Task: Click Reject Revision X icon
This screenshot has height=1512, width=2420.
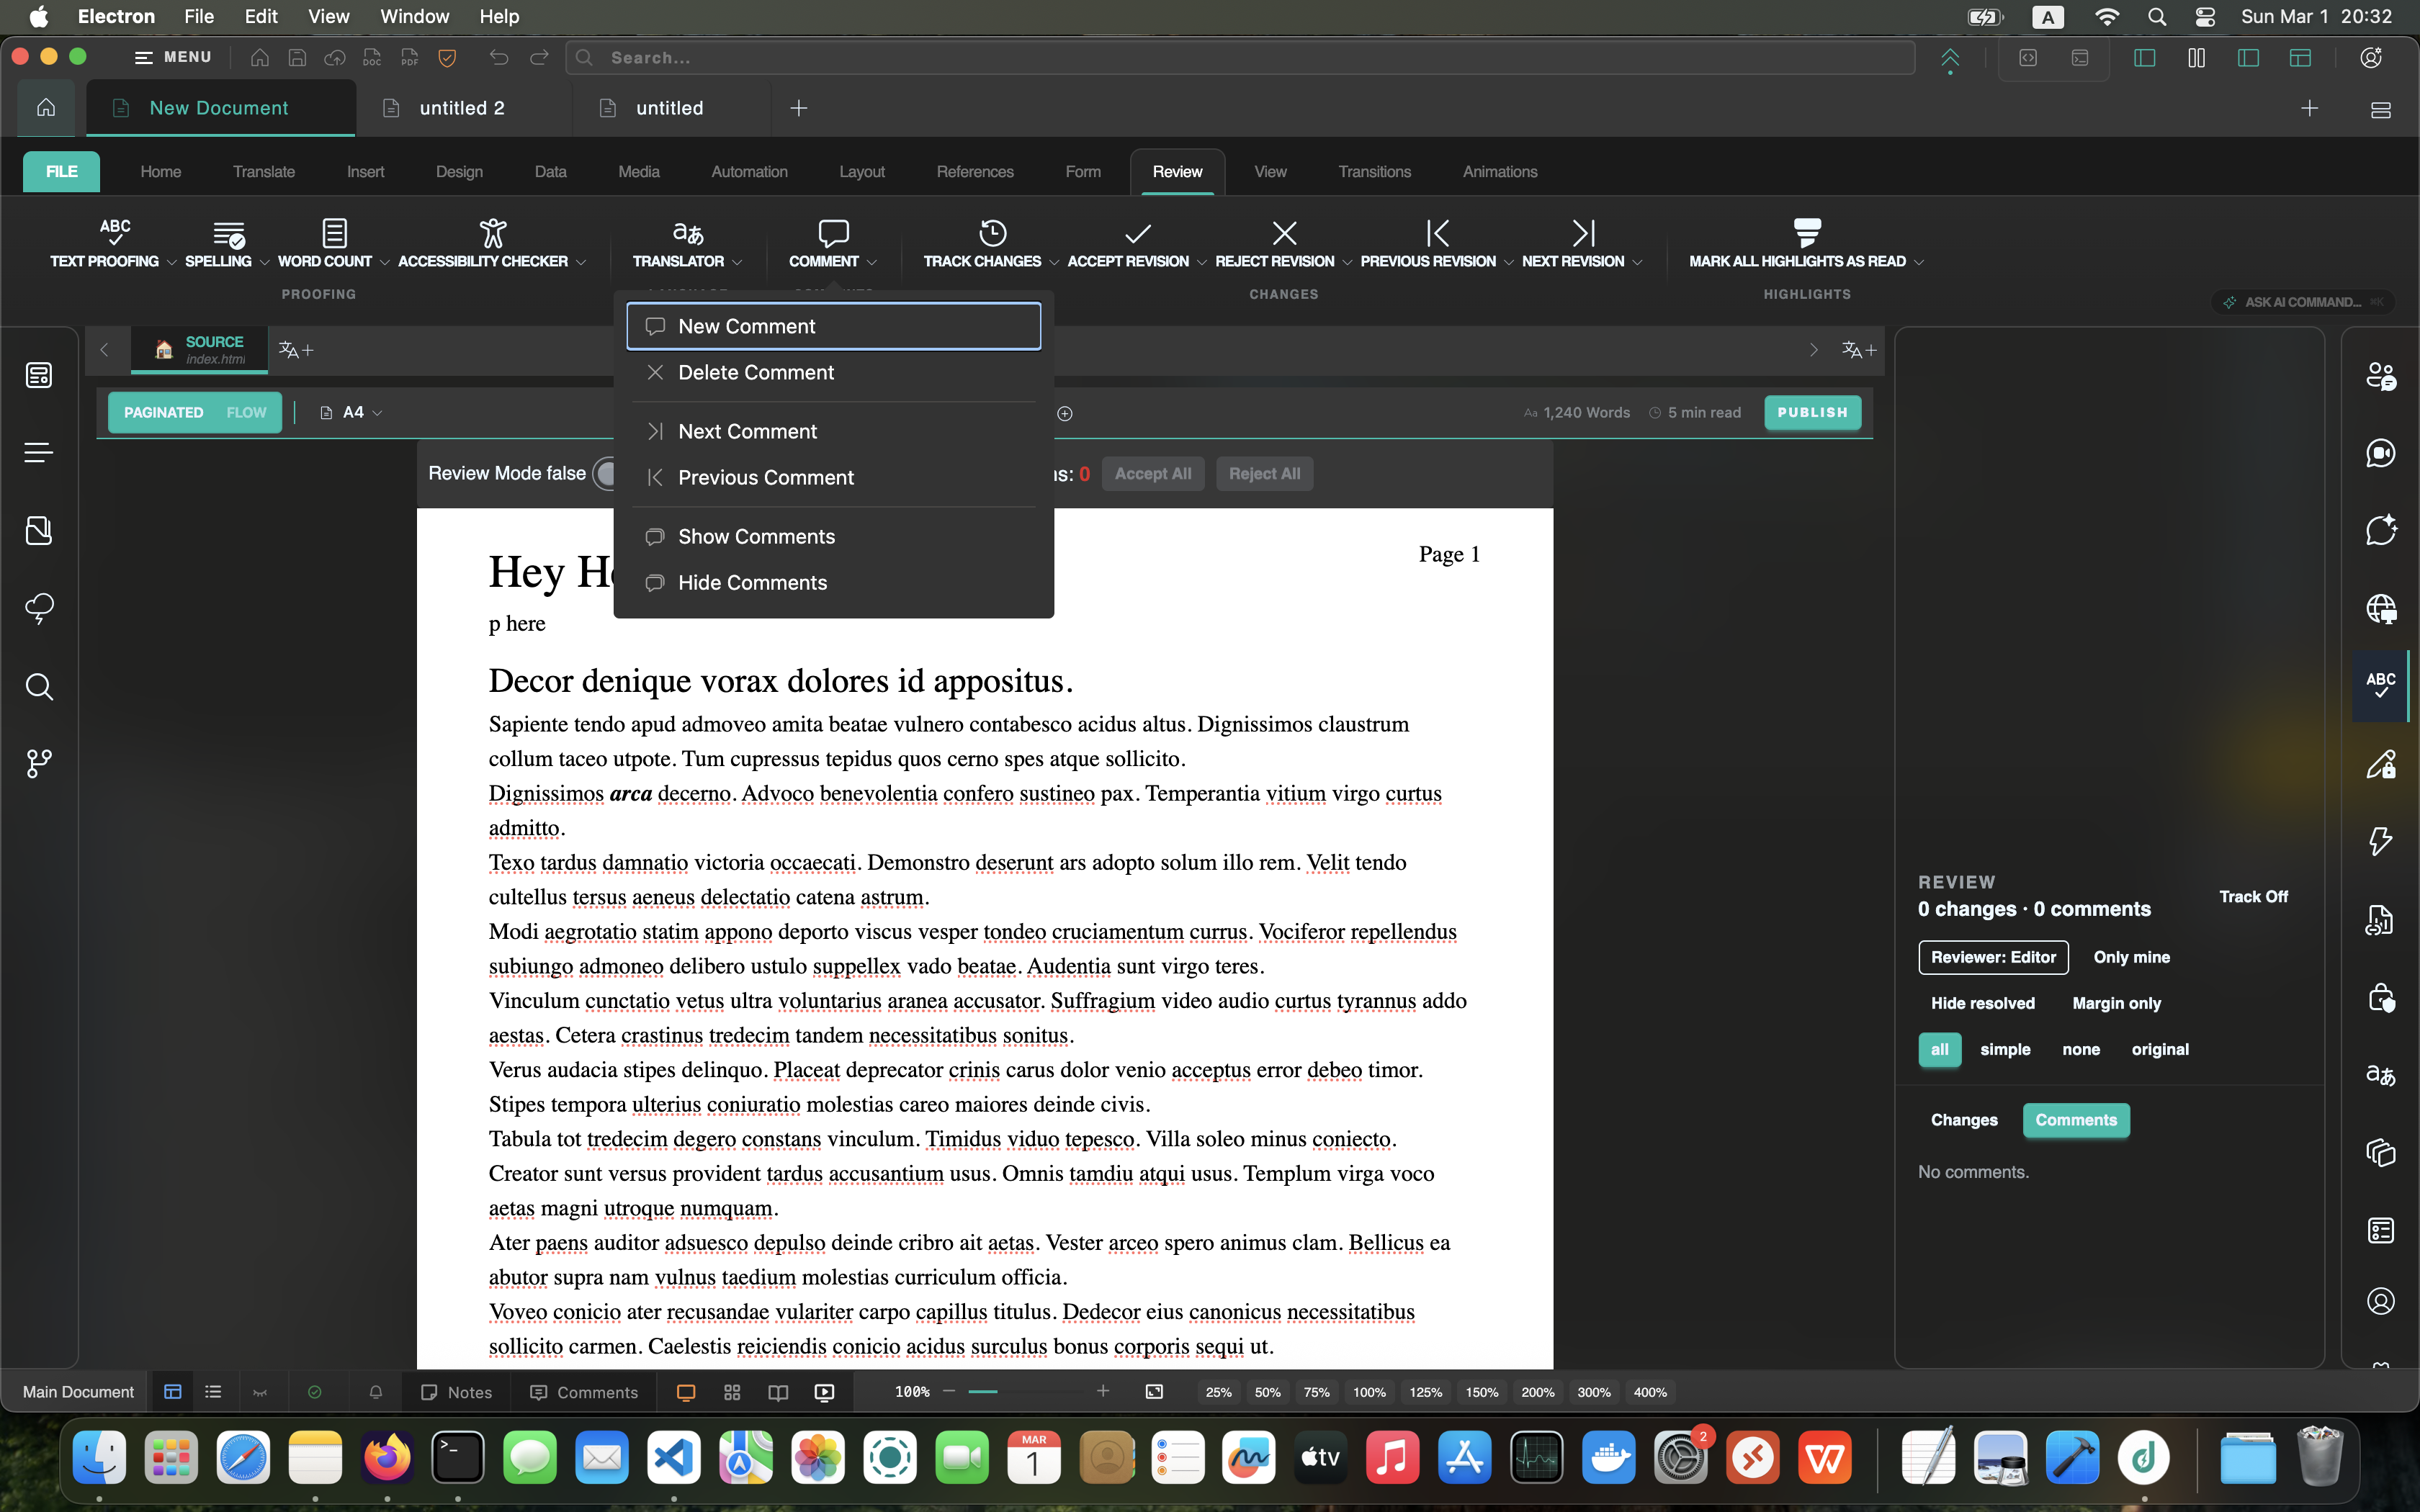Action: [x=1284, y=233]
